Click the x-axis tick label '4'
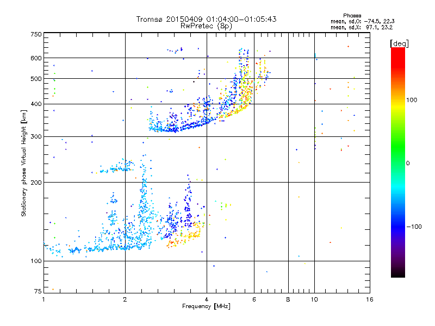 click(207, 299)
